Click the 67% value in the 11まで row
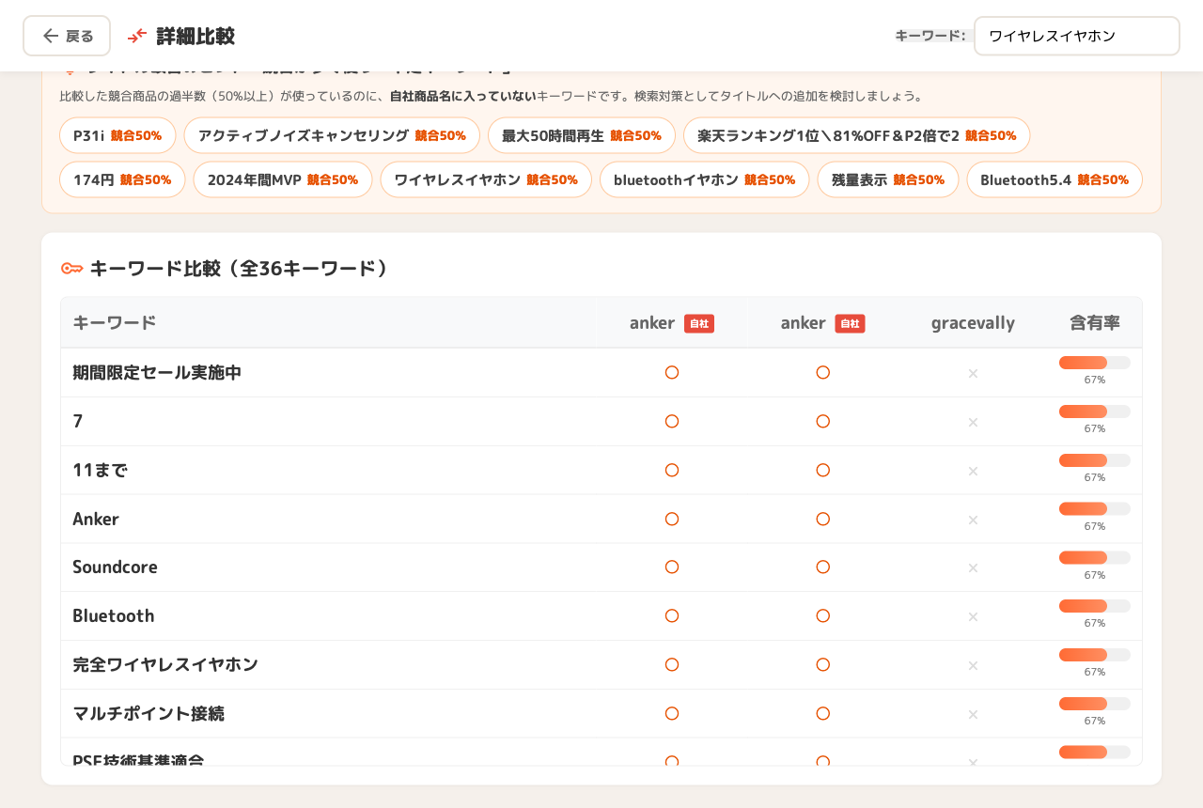The height and width of the screenshot is (808, 1203). coord(1095,477)
